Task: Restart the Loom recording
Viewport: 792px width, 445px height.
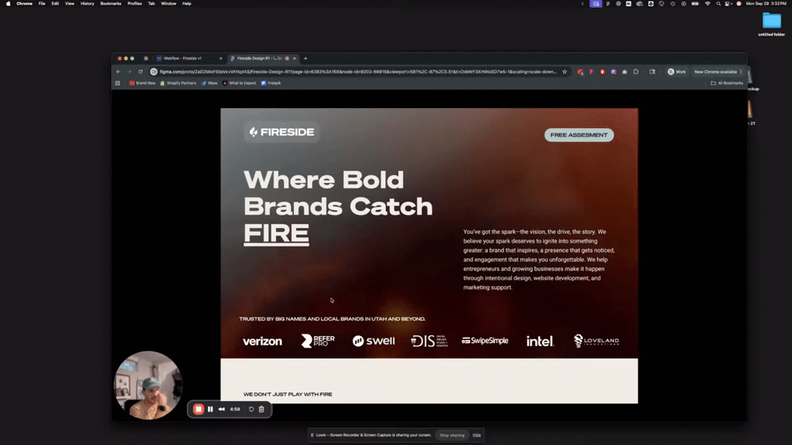Action: [x=251, y=409]
